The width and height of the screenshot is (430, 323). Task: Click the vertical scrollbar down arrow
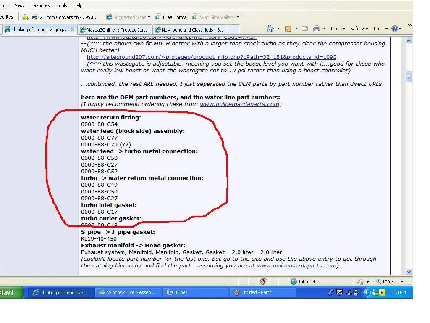[x=409, y=272]
